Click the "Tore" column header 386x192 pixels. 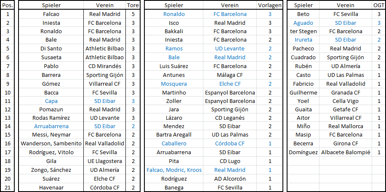point(133,5)
